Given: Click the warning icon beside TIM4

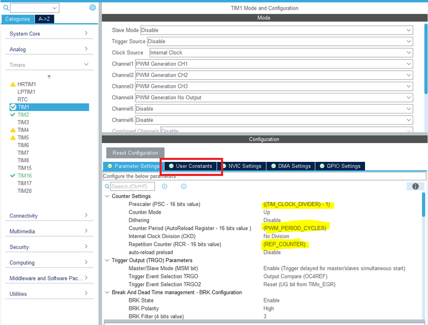Looking at the screenshot, I should 13,130.
